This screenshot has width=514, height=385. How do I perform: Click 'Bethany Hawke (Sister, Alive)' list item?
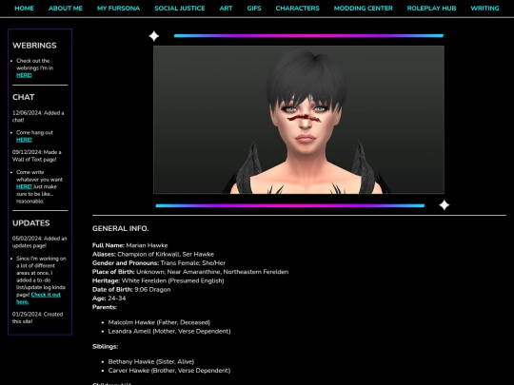tap(151, 362)
